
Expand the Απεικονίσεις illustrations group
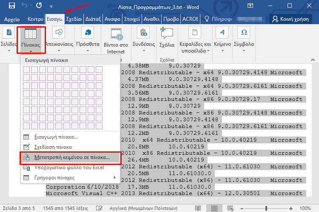59,39
